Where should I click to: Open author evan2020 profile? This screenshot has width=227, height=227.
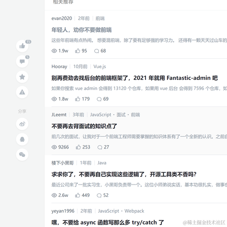coord(62,18)
